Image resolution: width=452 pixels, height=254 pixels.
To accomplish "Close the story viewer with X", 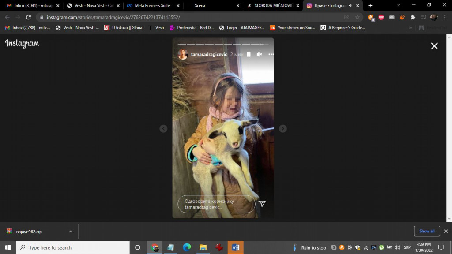I will [434, 46].
